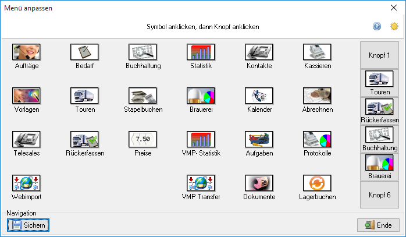
Task: Select the Telesales phone icon
Action: click(x=26, y=139)
